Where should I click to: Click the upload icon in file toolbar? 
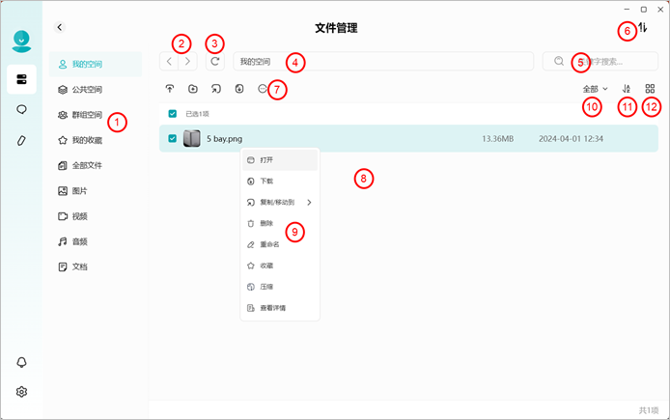(x=170, y=89)
